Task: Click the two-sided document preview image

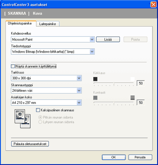Action: pos(22,119)
